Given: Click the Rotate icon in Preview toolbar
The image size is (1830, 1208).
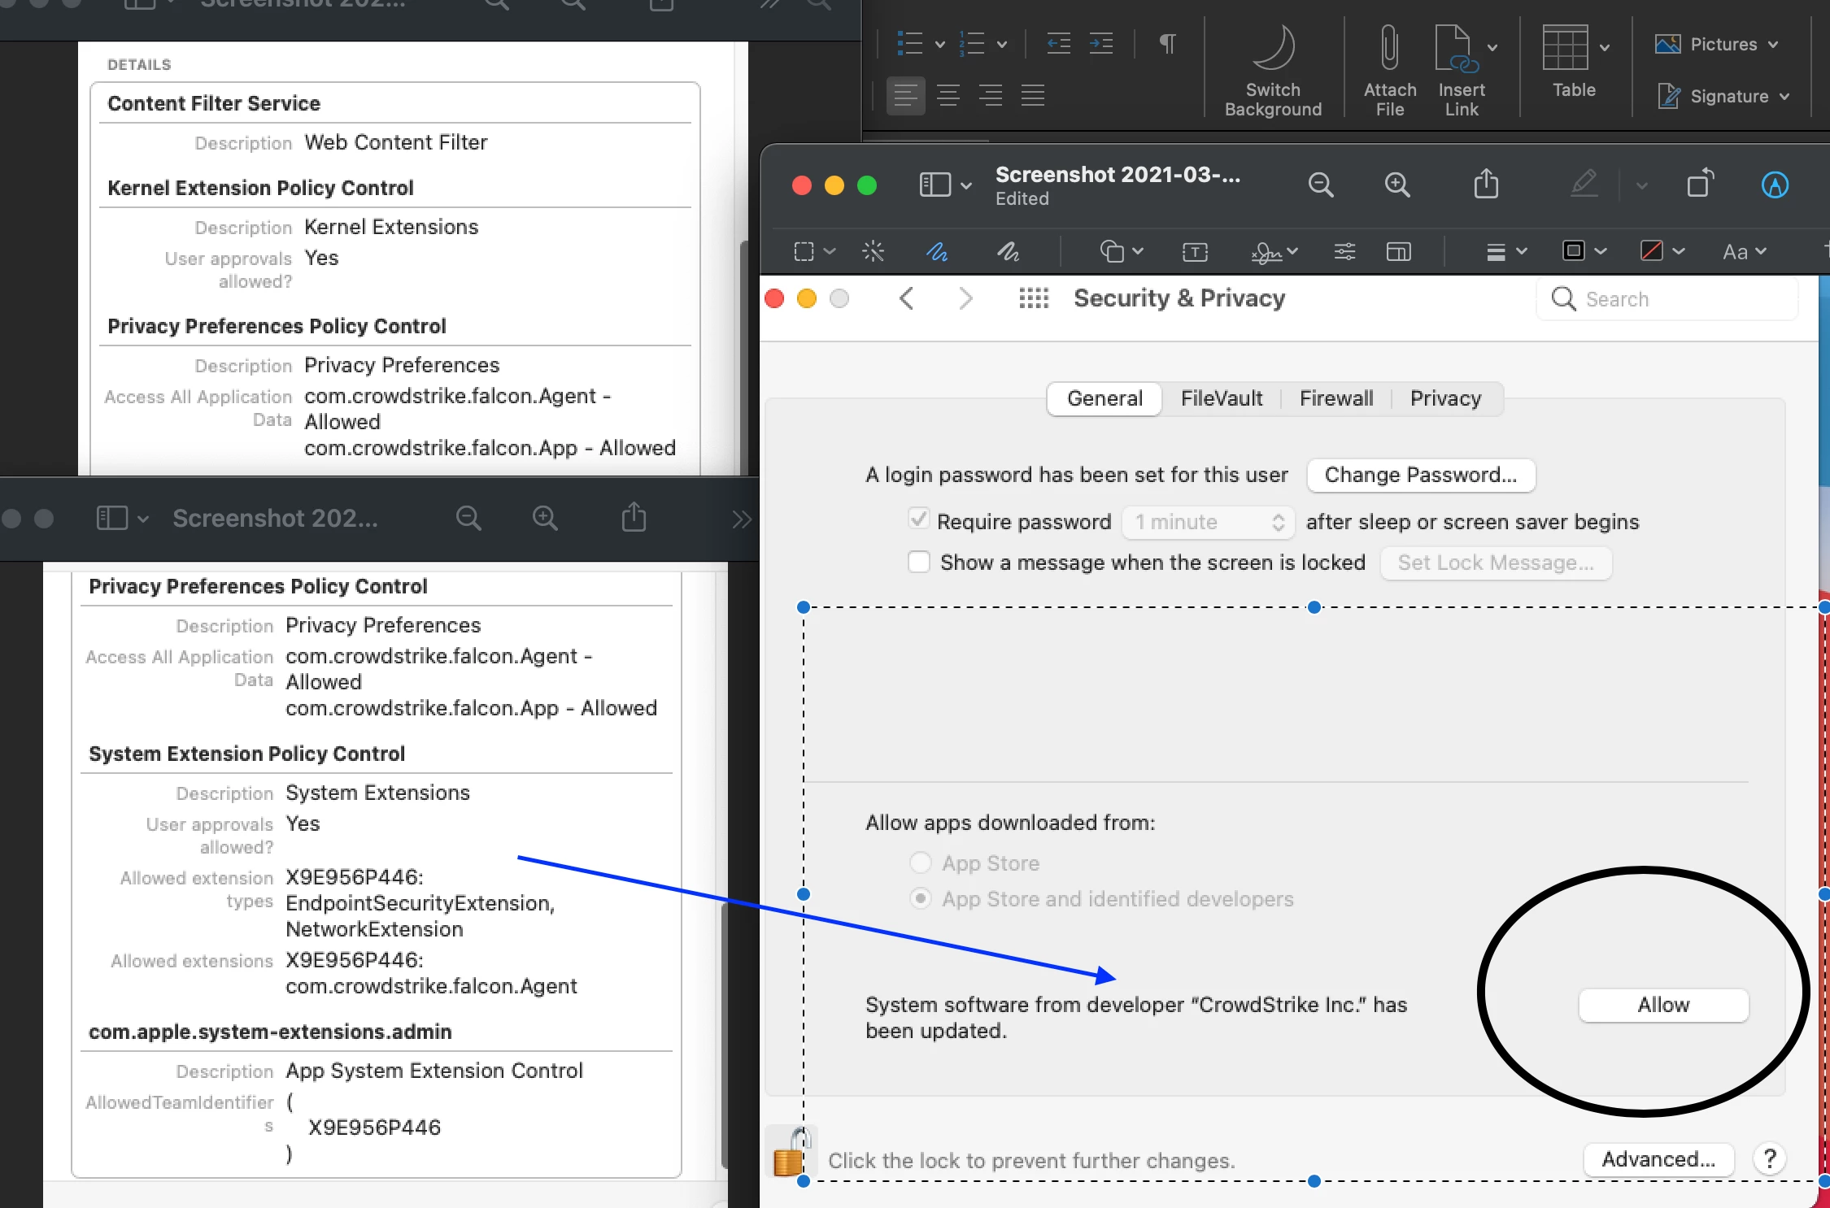Looking at the screenshot, I should click(x=1700, y=185).
